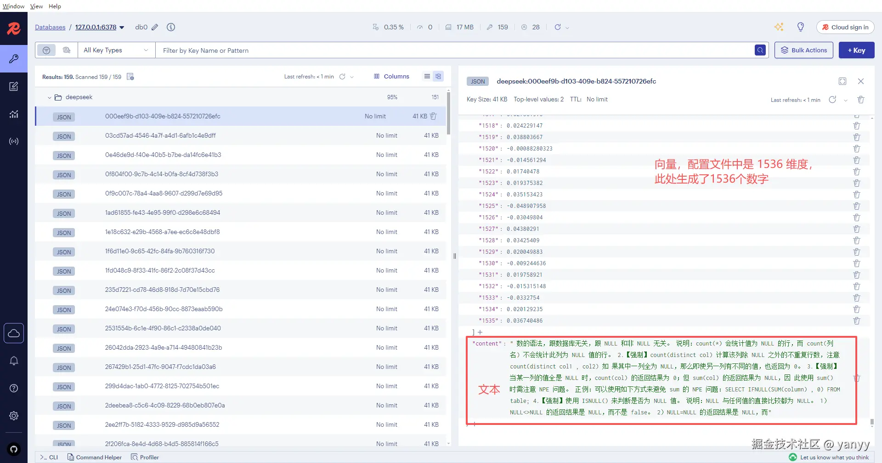Open Insights with the lightbulb icon
Screen dimensions: 882x463
(801, 27)
